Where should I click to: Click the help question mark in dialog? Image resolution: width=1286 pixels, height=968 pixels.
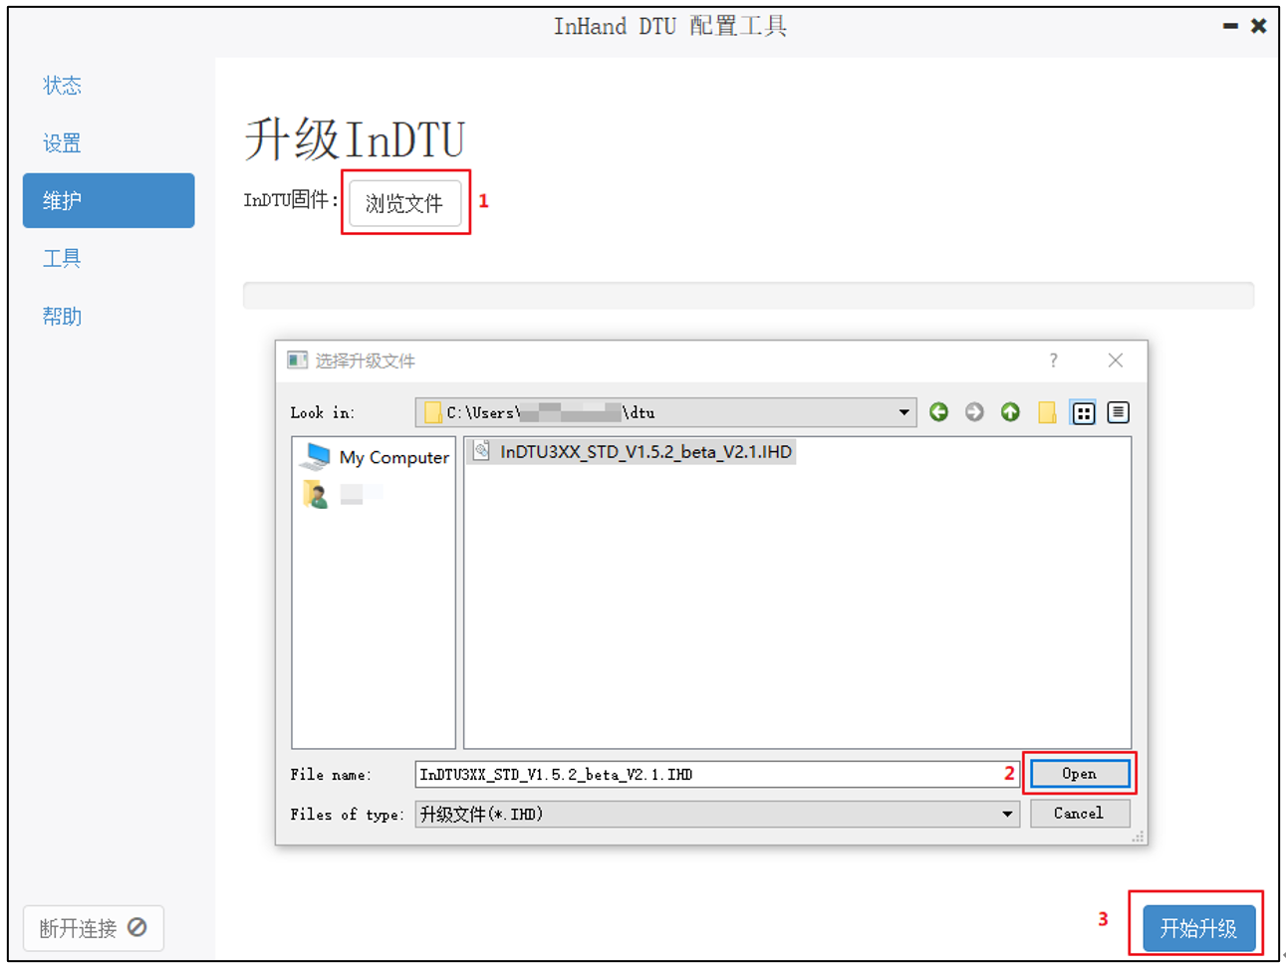1053,361
